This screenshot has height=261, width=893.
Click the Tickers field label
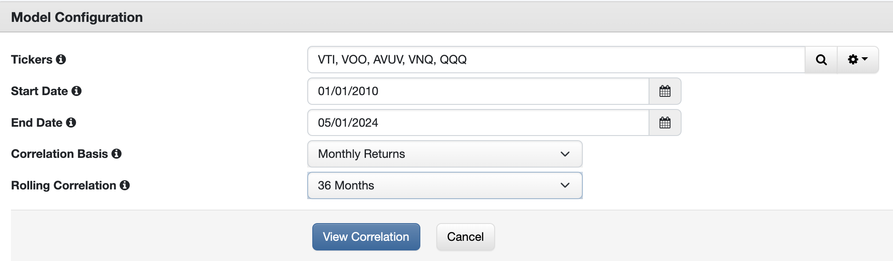pos(32,59)
